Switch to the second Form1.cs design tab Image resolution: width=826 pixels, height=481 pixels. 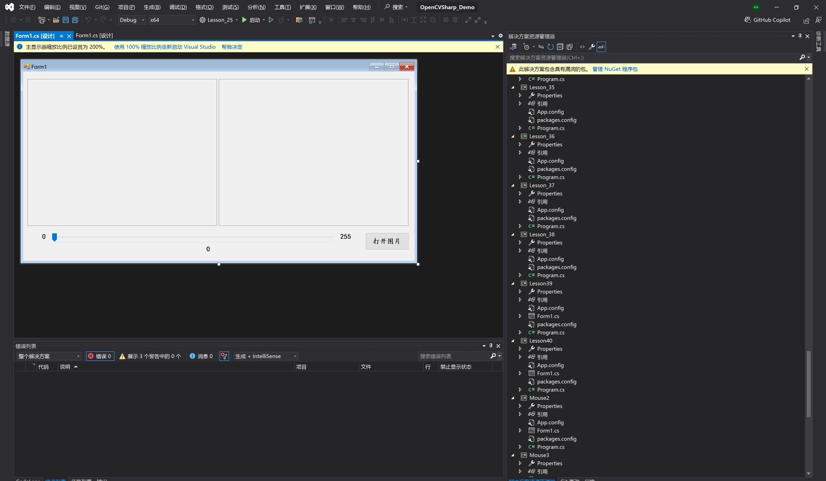tap(94, 36)
